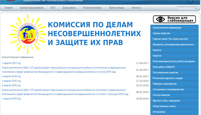The height and width of the screenshot is (115, 201).
Task: Open Приём граждан menu item
Action: click(117, 8)
